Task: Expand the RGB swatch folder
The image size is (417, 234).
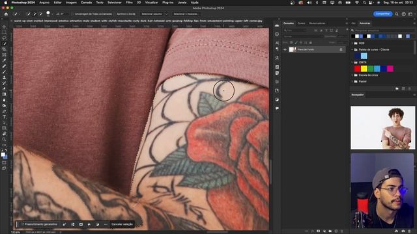Action: 352,44
